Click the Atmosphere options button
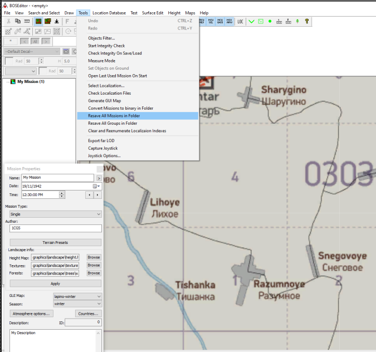 pyautogui.click(x=30, y=314)
